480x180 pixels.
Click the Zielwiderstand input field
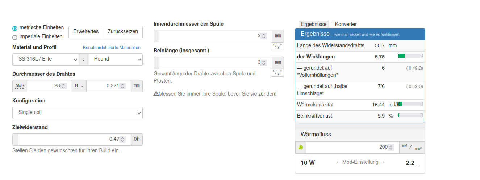pos(68,139)
